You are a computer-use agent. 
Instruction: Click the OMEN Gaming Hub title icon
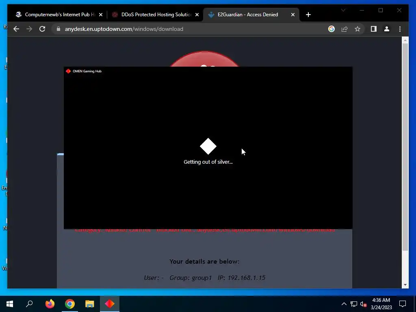point(68,71)
